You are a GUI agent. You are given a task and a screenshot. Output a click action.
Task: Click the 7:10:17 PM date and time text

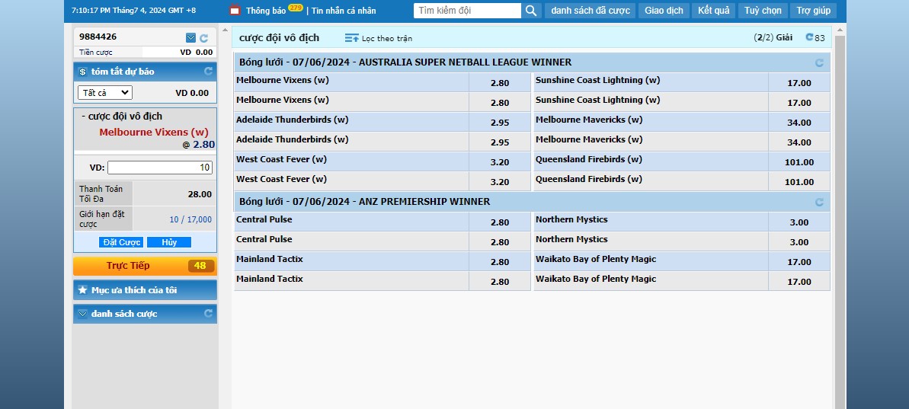click(133, 11)
